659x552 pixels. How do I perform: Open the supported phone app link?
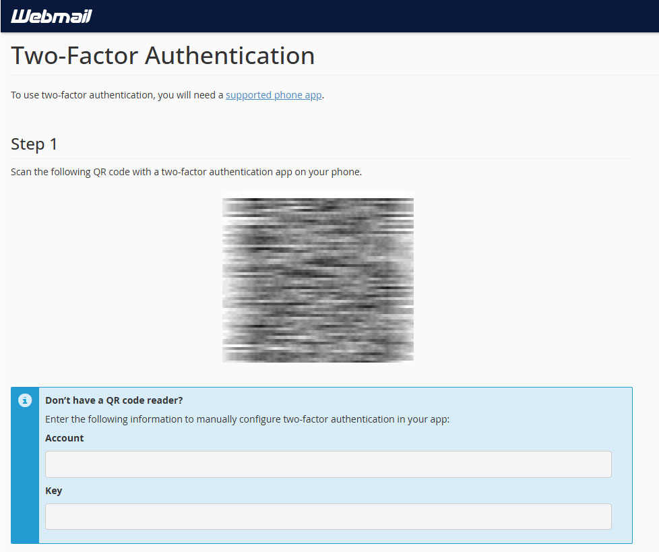click(274, 95)
